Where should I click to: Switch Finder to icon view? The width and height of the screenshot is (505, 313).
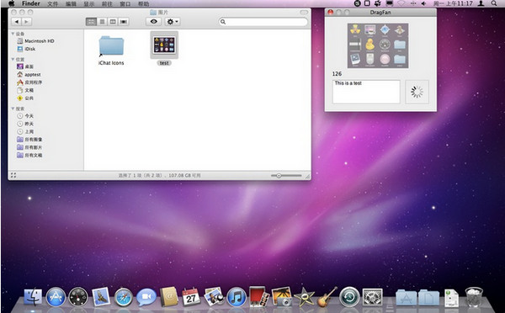pos(92,22)
